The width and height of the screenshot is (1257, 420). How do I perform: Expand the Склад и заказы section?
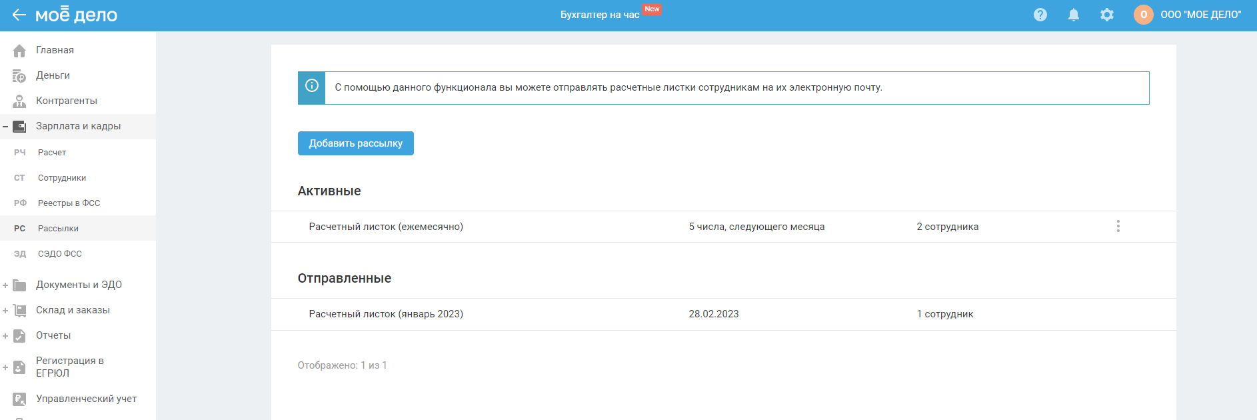5,311
